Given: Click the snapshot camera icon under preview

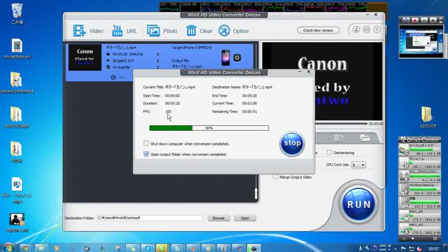Looking at the screenshot, I should coord(338,138).
